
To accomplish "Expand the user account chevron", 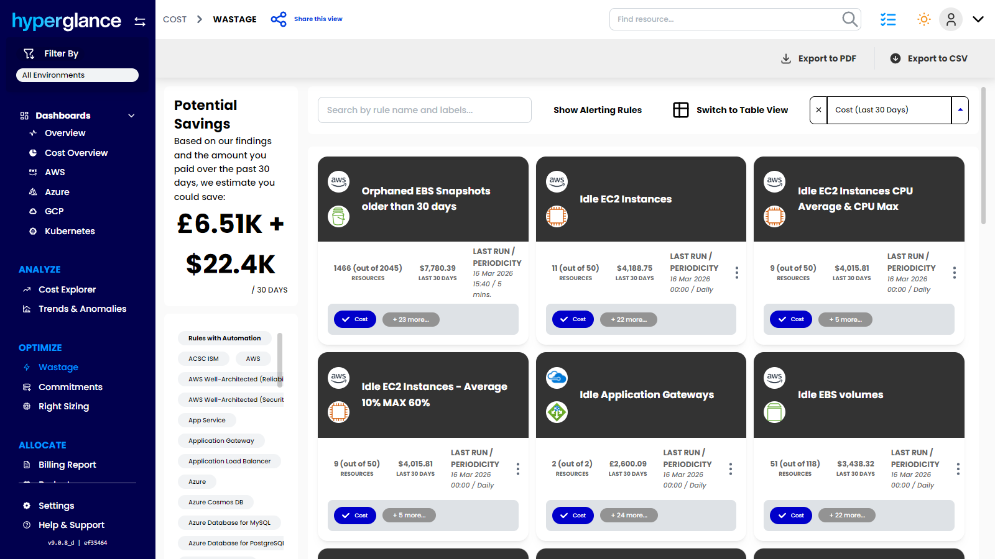I will pos(978,19).
